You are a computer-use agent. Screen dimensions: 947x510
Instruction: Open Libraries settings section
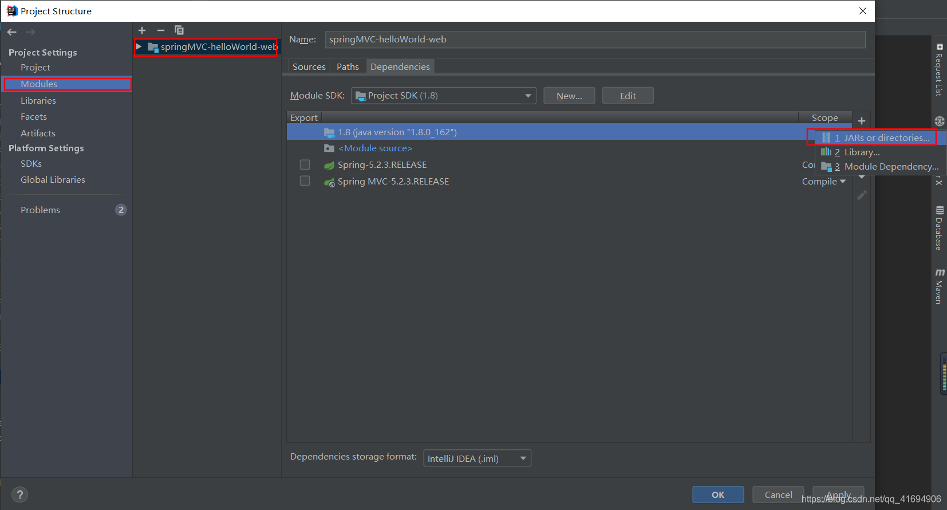pyautogui.click(x=38, y=100)
